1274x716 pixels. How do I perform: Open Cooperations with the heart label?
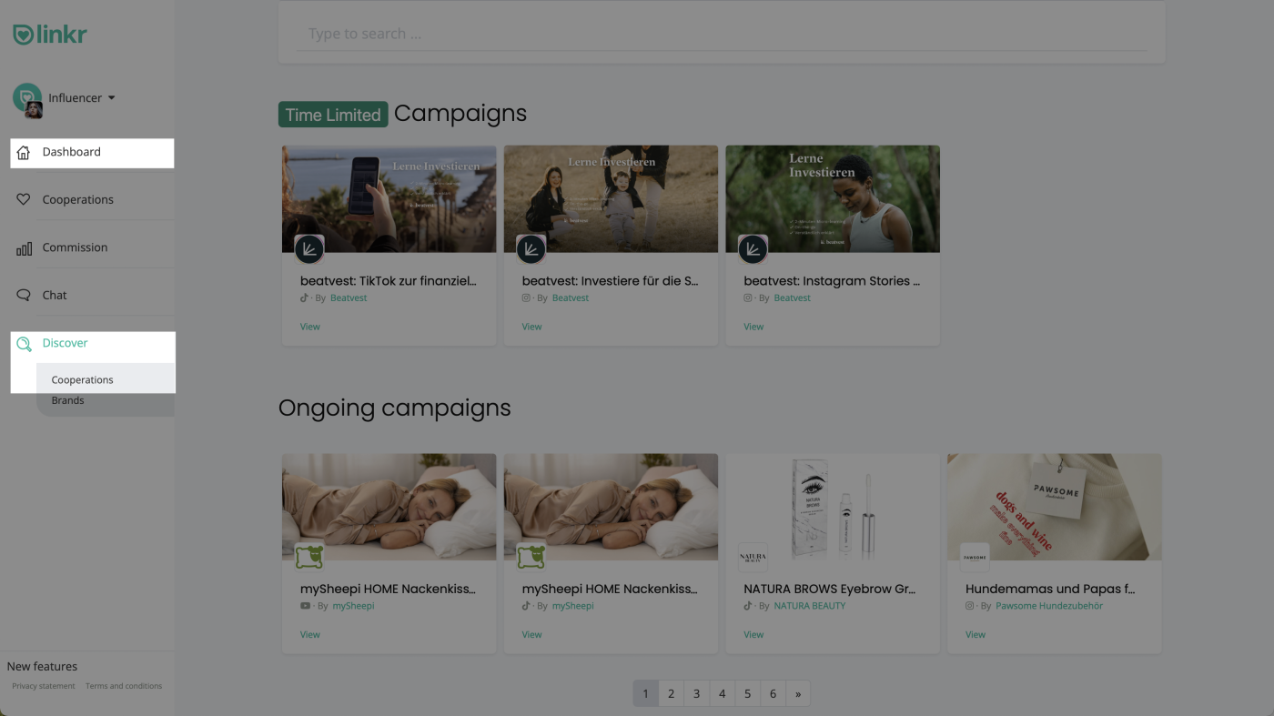coord(78,199)
